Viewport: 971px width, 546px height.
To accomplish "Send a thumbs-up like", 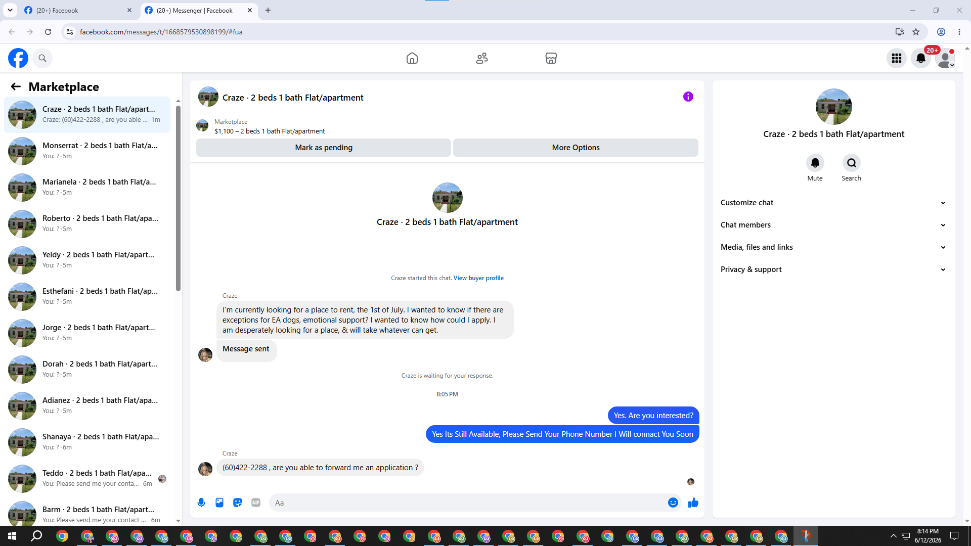I will 693,503.
